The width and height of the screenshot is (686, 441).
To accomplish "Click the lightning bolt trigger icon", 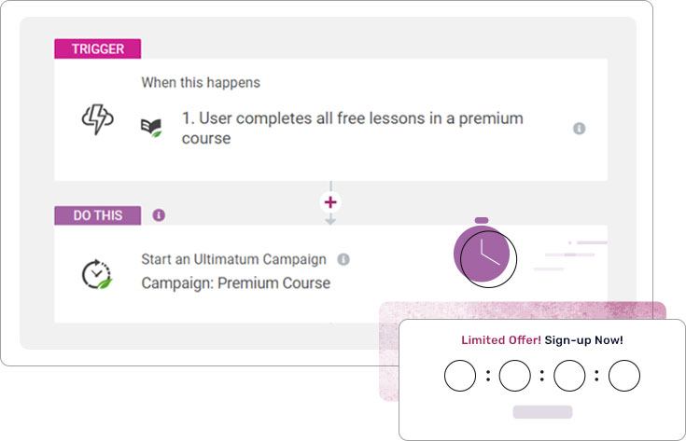I will pos(98,119).
